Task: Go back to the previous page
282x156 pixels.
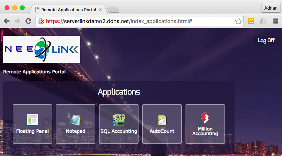Action: coord(7,21)
